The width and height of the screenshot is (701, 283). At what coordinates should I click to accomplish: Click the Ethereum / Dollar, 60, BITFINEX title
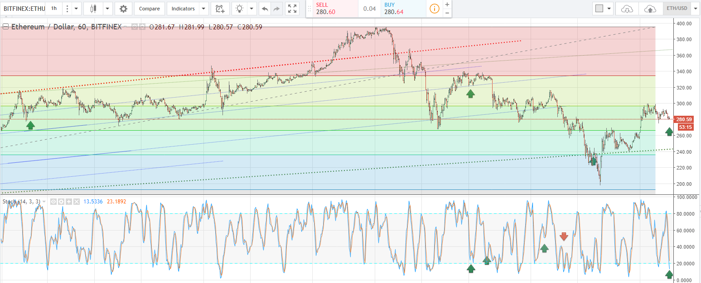point(66,27)
